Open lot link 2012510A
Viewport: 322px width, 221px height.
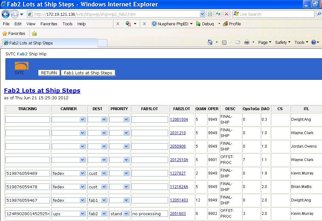tap(179, 160)
